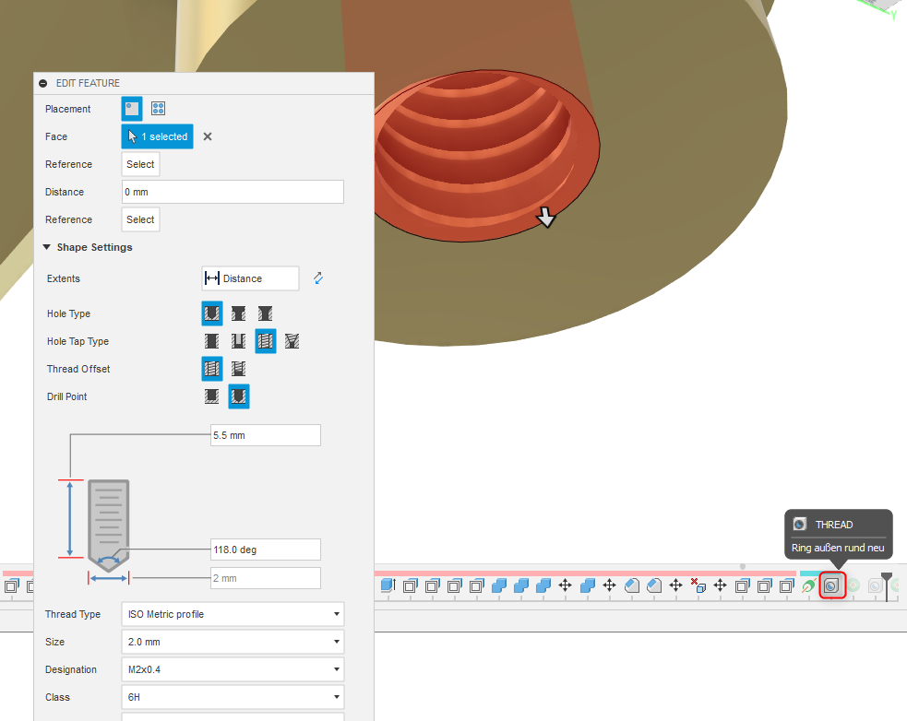The width and height of the screenshot is (907, 721).
Task: Select the single-hole At Point placement icon
Action: (132, 109)
